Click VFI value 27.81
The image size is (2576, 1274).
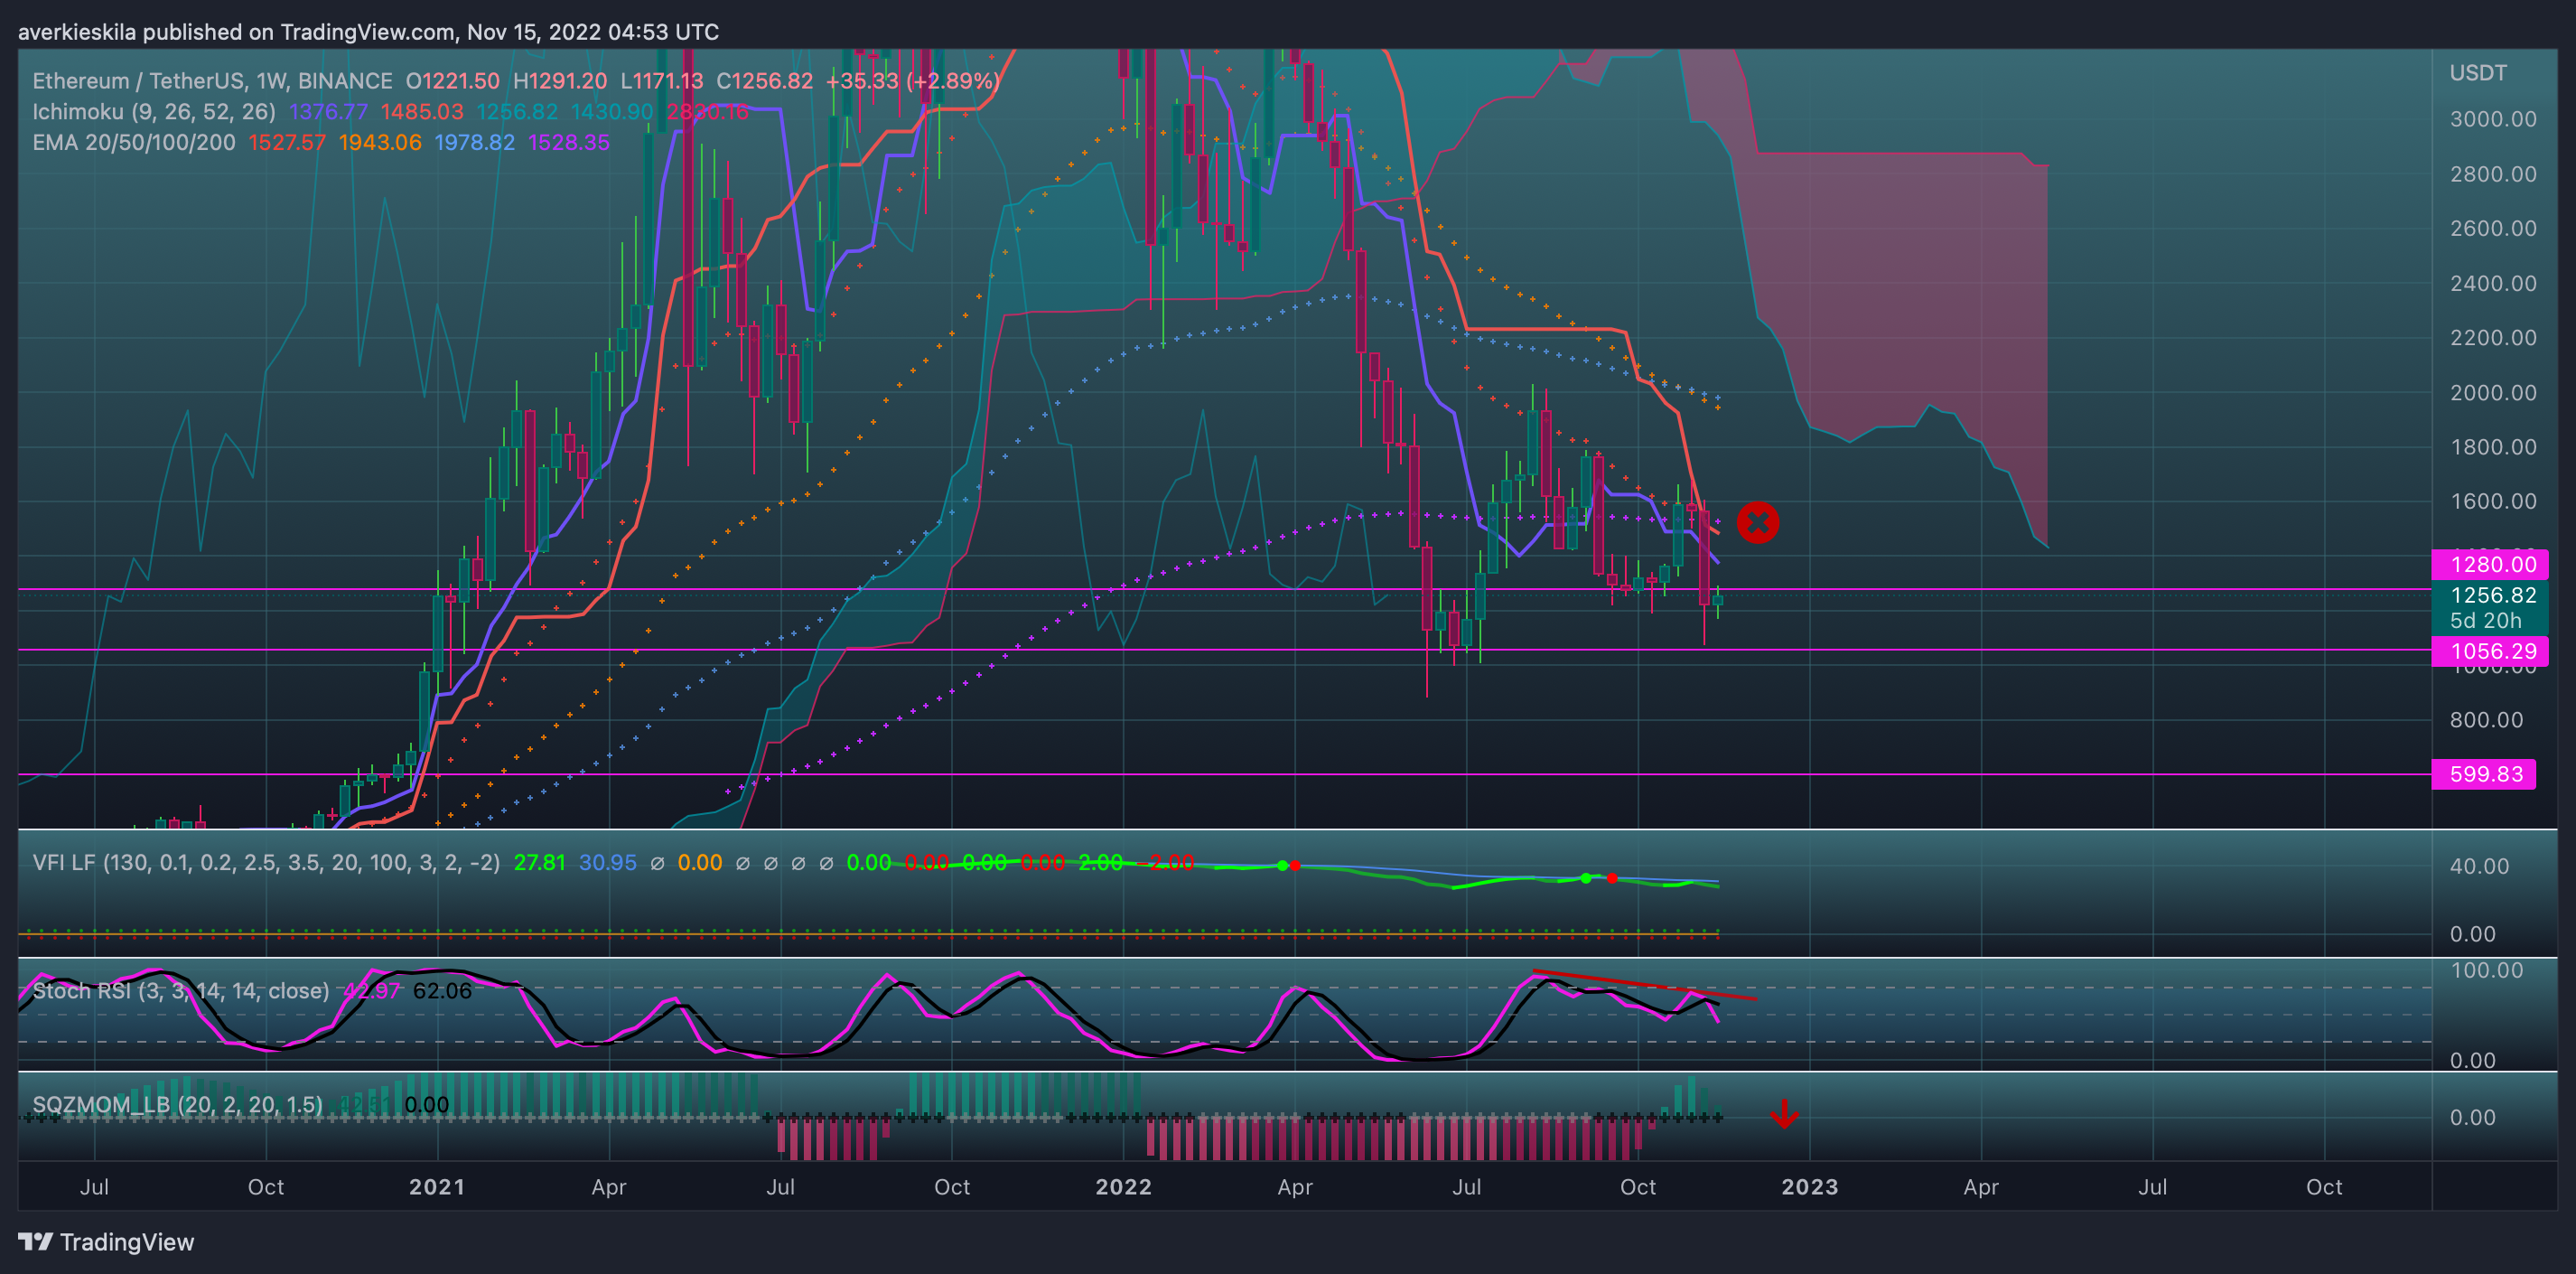[539, 863]
